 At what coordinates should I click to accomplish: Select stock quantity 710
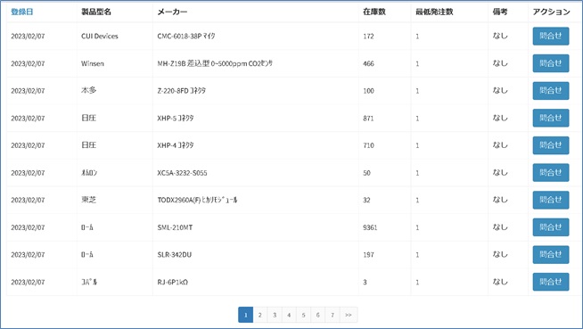(368, 145)
